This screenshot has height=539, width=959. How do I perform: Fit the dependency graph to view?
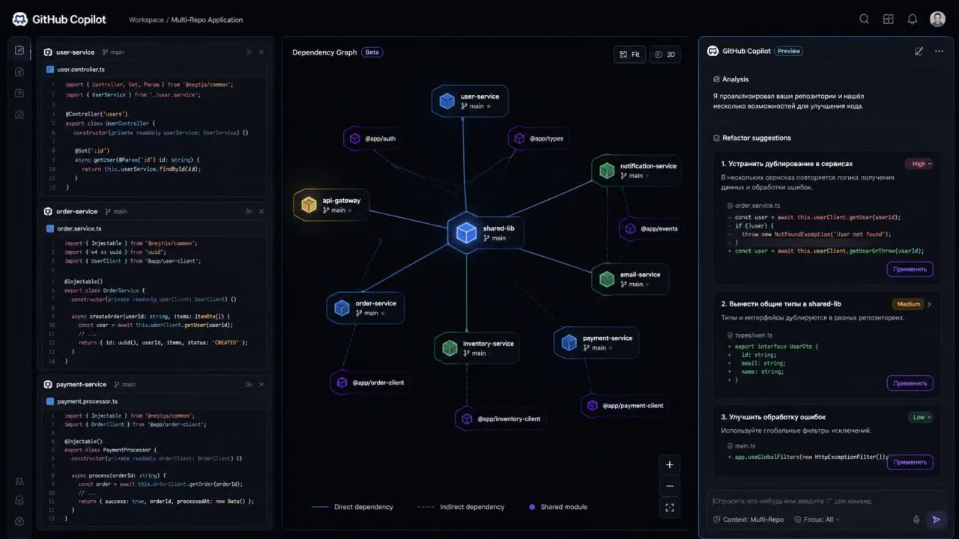tap(629, 55)
